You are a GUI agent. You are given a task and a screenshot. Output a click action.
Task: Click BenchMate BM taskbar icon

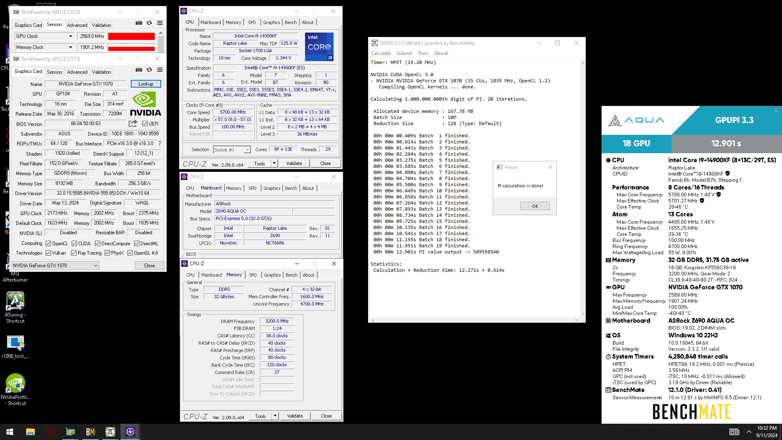[x=90, y=432]
